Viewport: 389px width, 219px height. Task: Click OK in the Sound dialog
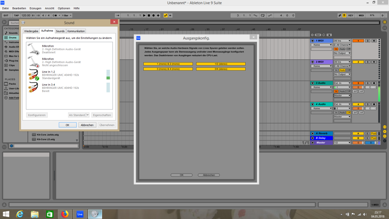67,125
